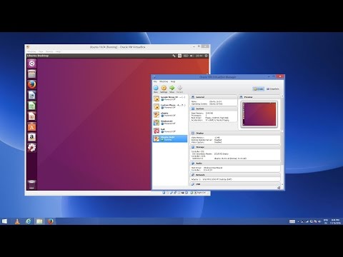Screen dimensions: 343x257
Task: Open the Trash icon in the Ubuntu launcher
Action: tap(32, 184)
